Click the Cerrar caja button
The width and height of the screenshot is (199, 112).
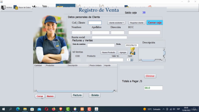pos(155,23)
